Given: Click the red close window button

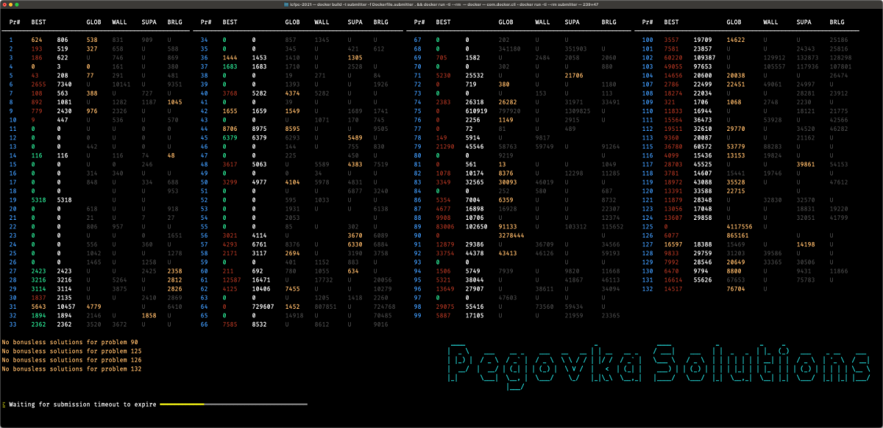Looking at the screenshot, I should pos(6,5).
